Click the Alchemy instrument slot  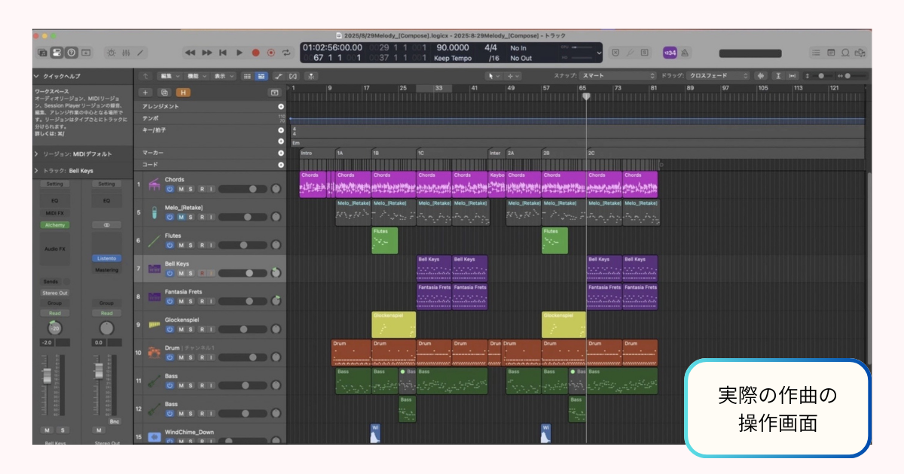[x=55, y=225]
